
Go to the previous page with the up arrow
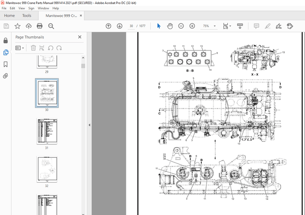pyautogui.click(x=108, y=26)
